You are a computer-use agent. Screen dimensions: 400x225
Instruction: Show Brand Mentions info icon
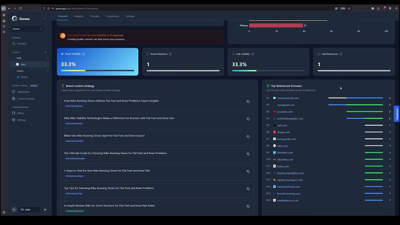point(170,54)
